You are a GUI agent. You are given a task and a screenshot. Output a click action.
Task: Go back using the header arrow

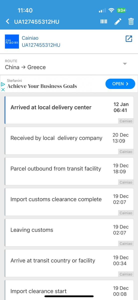[7, 21]
